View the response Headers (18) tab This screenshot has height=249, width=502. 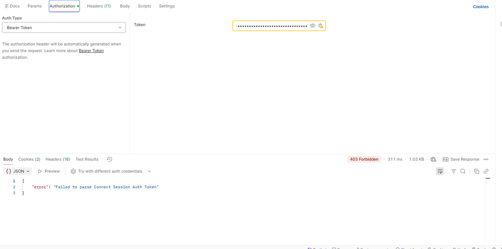(x=58, y=159)
